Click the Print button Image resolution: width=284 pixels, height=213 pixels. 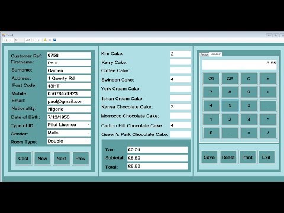click(247, 157)
